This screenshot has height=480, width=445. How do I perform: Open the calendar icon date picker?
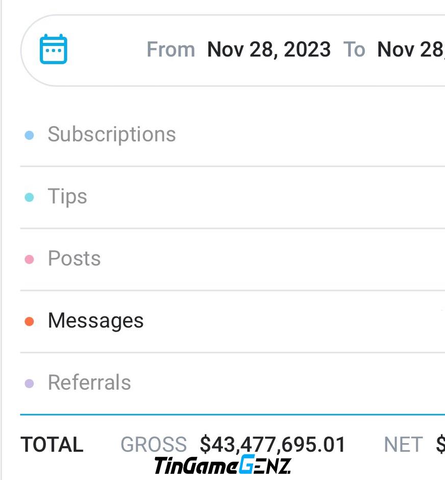pos(54,49)
